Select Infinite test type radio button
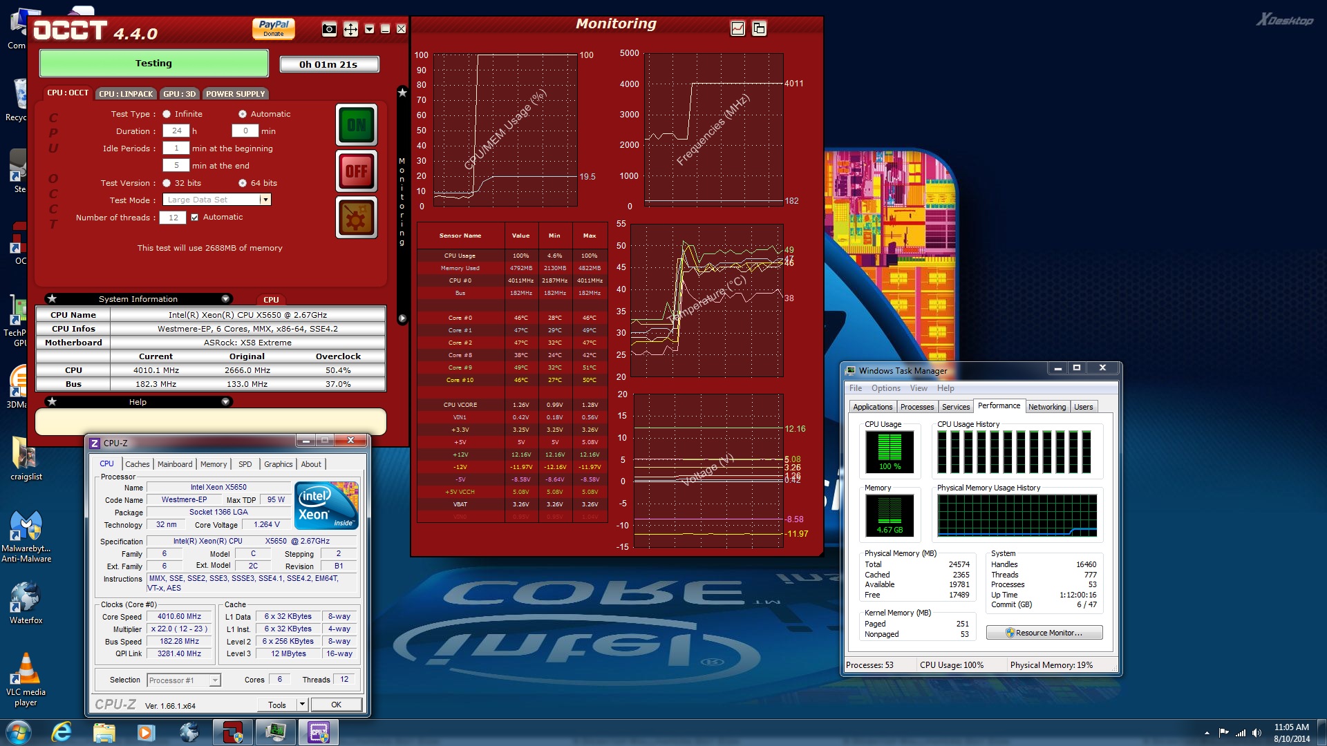This screenshot has height=746, width=1327. pyautogui.click(x=167, y=114)
